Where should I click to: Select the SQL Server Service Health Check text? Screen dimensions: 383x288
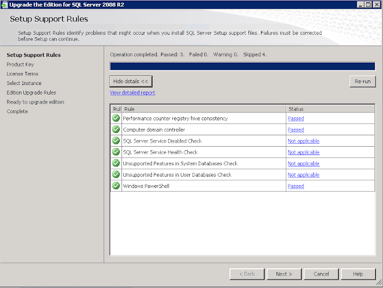point(160,152)
